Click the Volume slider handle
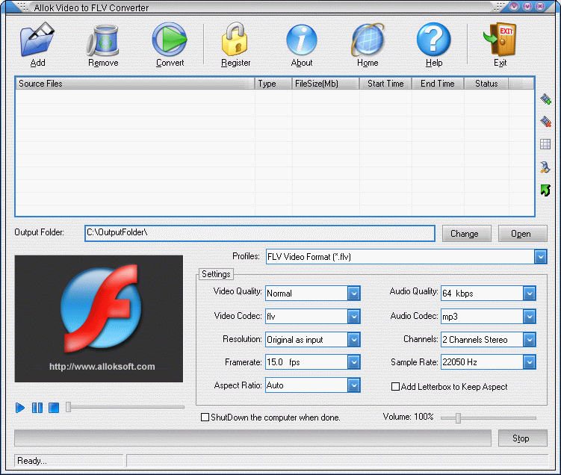The height and width of the screenshot is (475, 561). click(x=458, y=417)
